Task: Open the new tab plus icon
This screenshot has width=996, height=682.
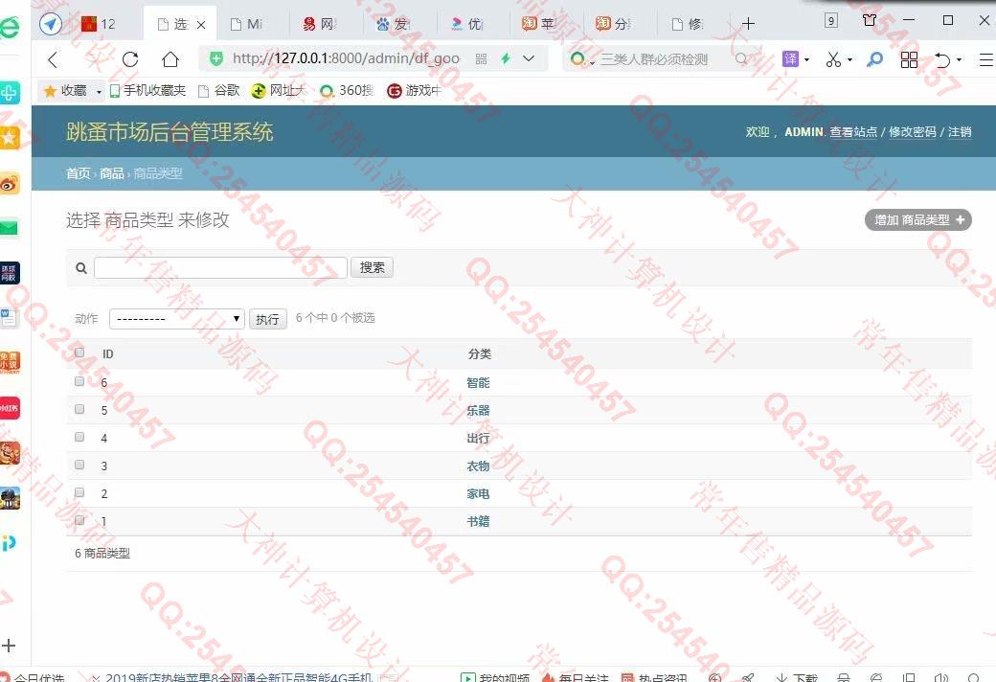Action: pos(748,24)
